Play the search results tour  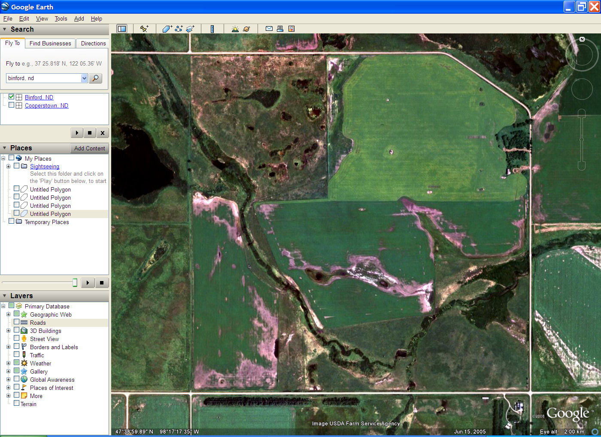(77, 133)
